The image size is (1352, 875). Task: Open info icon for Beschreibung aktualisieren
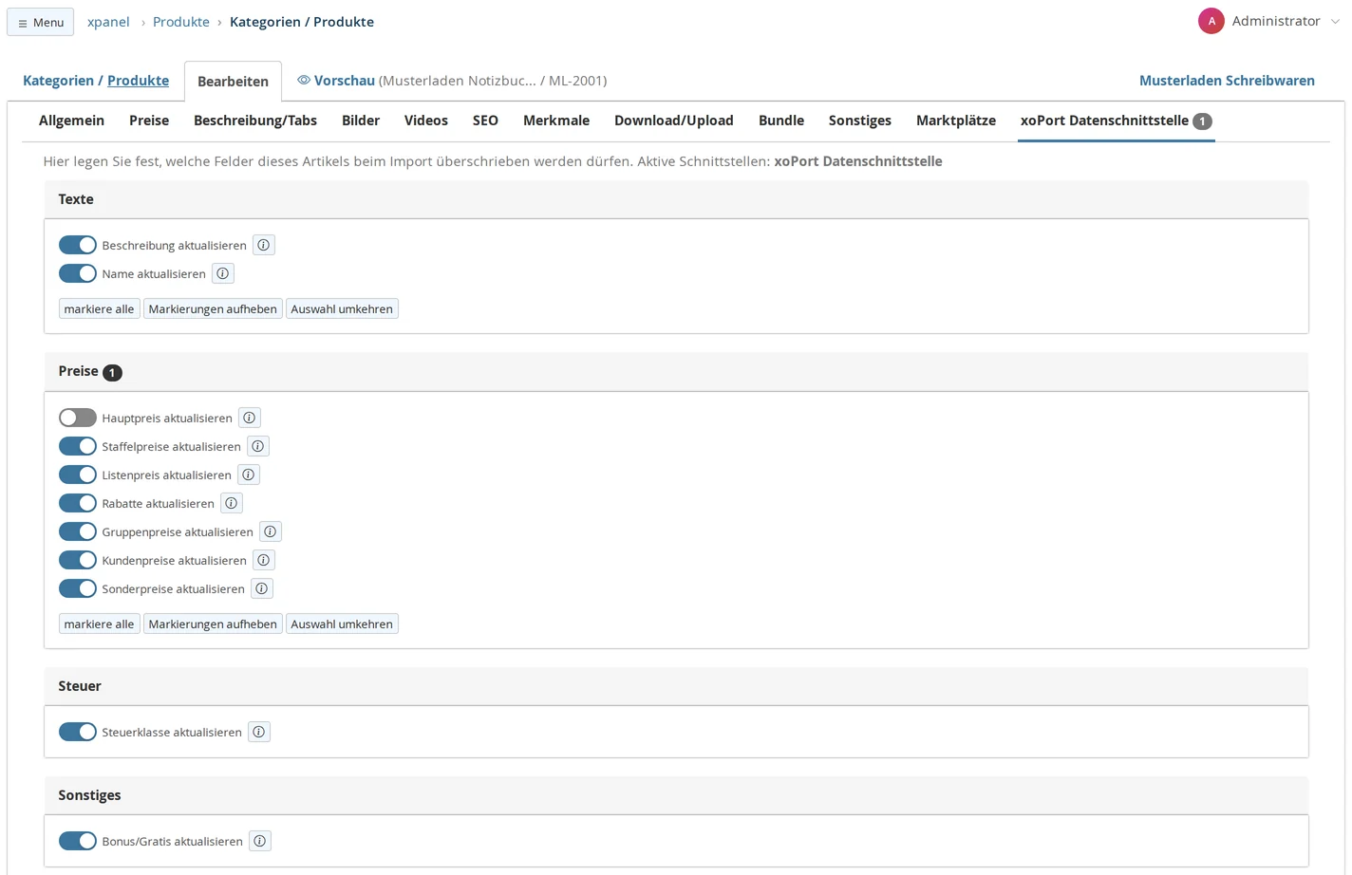(264, 245)
